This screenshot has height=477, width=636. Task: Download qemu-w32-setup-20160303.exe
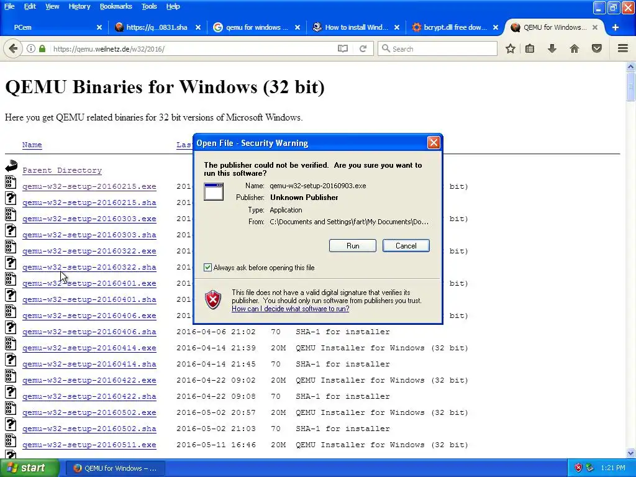pos(89,219)
